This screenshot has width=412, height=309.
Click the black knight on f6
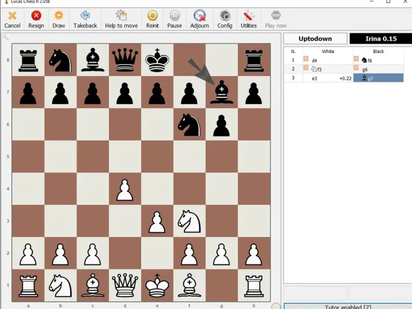[189, 125]
